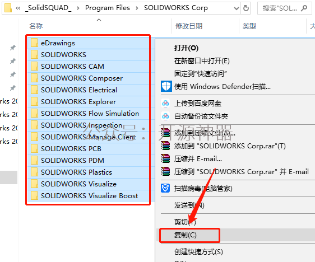Image resolution: width=315 pixels, height=262 pixels.
Task: Select the SOLIDWORKS folder name
Action: click(63, 54)
